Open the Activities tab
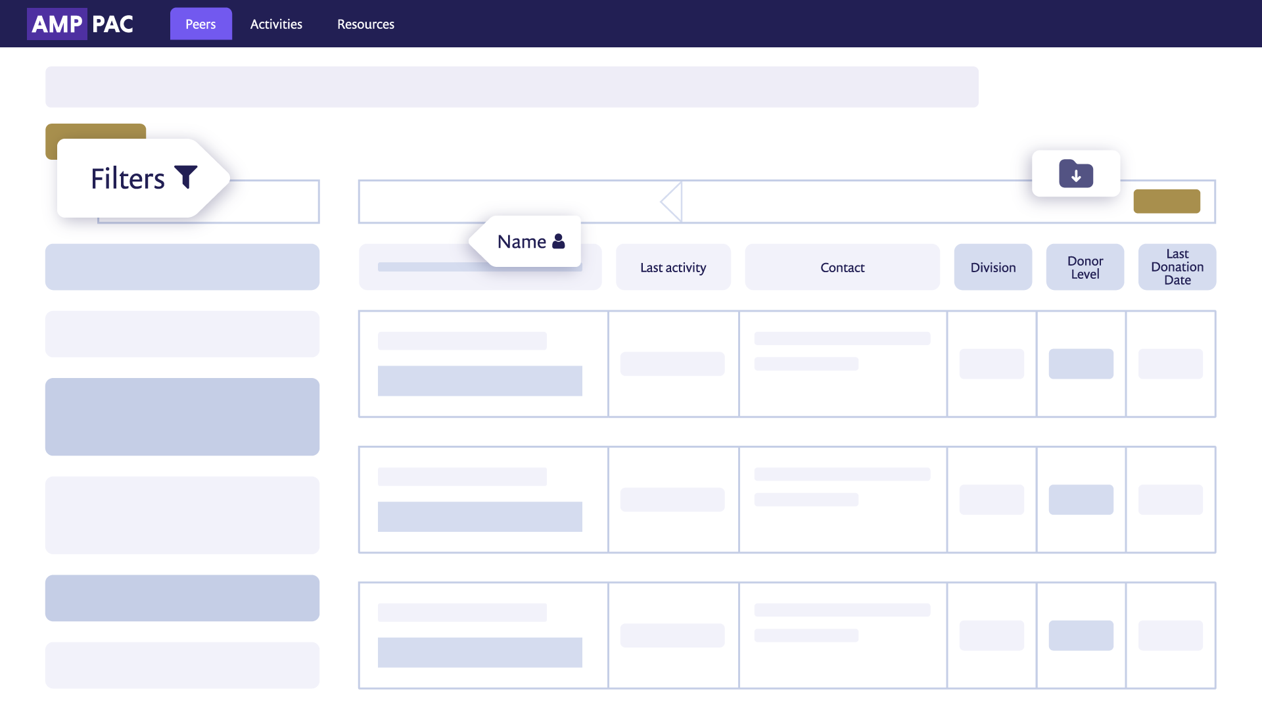1262x710 pixels. point(276,24)
